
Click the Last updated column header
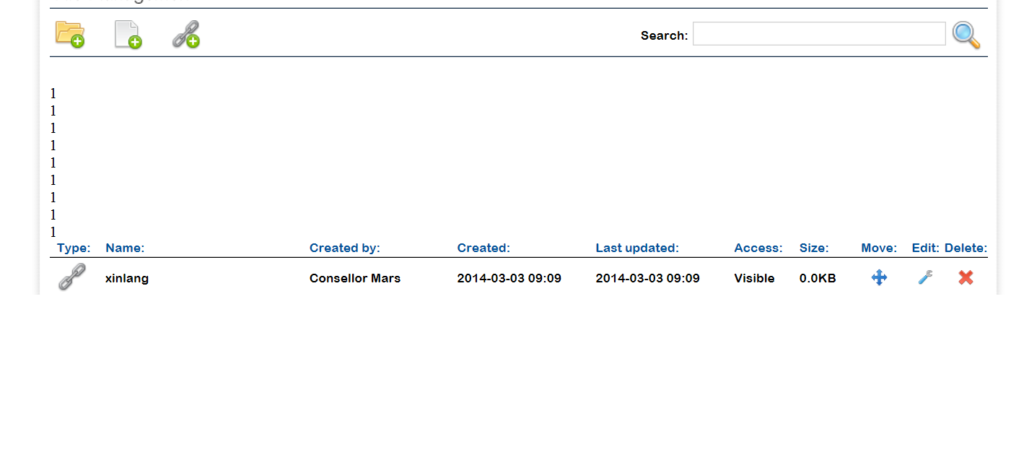pyautogui.click(x=636, y=248)
